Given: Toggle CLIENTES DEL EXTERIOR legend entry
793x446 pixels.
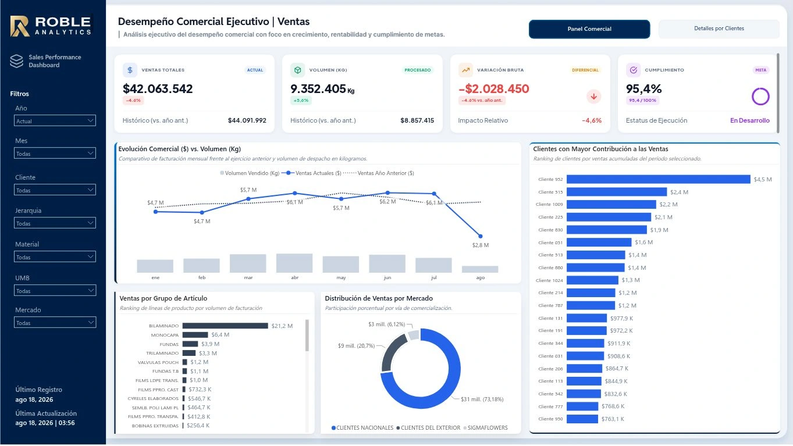Looking at the screenshot, I should [x=428, y=428].
